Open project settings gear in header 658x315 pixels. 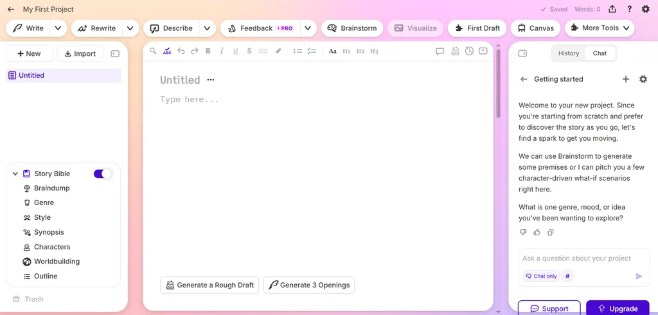pyautogui.click(x=646, y=9)
